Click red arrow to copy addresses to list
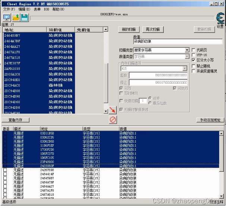Viewport: 226px width, 208px height. point(113,110)
